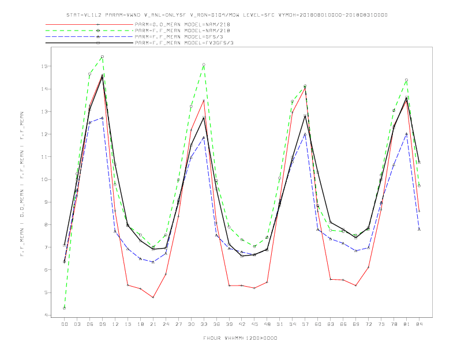Click y-axis tick label 13
The image size is (457, 353).
click(x=44, y=111)
